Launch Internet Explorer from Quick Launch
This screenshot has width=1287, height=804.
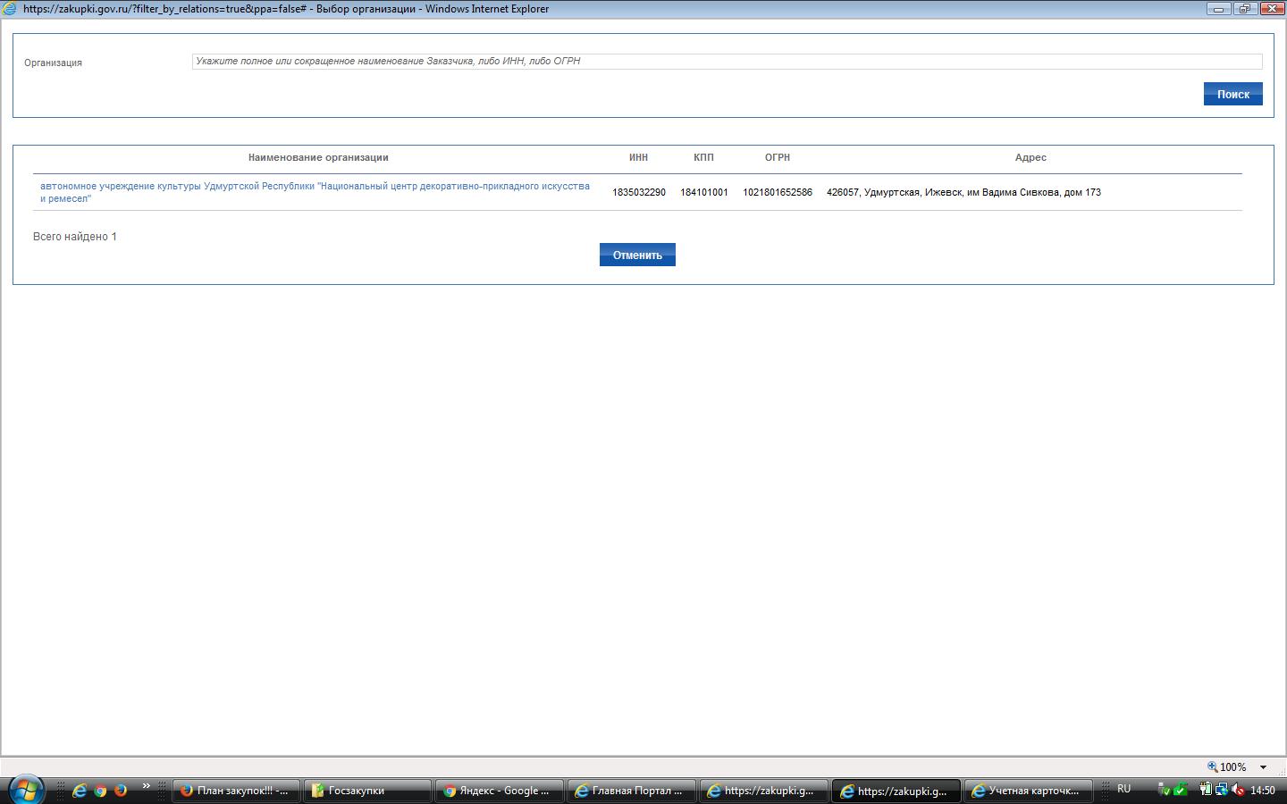tap(80, 791)
